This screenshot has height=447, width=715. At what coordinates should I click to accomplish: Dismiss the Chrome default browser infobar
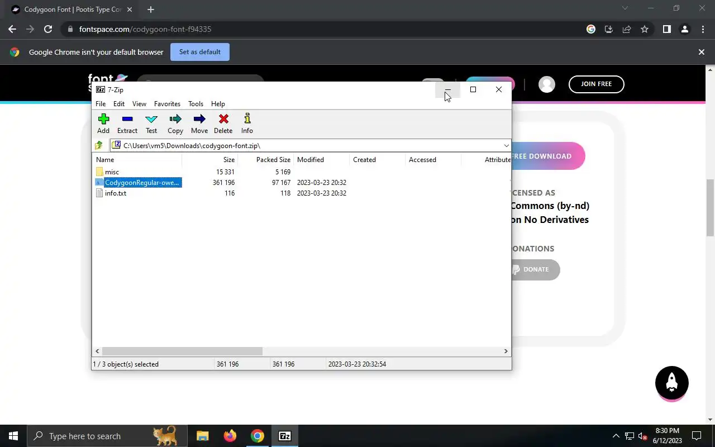pyautogui.click(x=702, y=52)
